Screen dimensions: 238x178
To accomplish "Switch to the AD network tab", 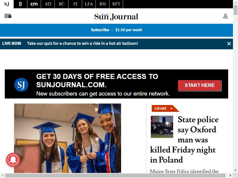I will coord(48,4).
